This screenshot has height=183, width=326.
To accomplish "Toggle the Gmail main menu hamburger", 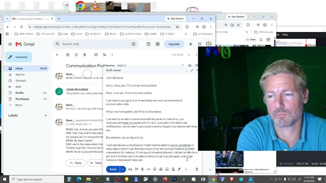I will click(x=10, y=44).
